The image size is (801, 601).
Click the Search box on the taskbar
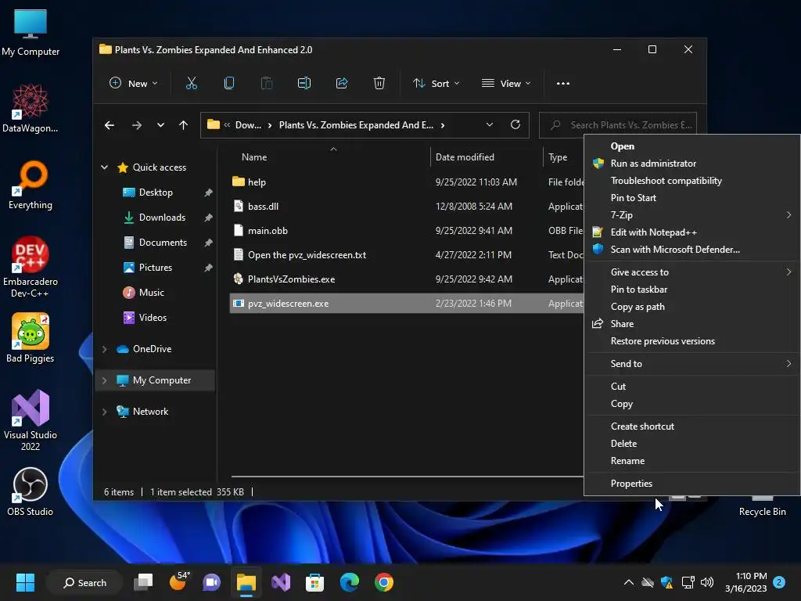[84, 582]
